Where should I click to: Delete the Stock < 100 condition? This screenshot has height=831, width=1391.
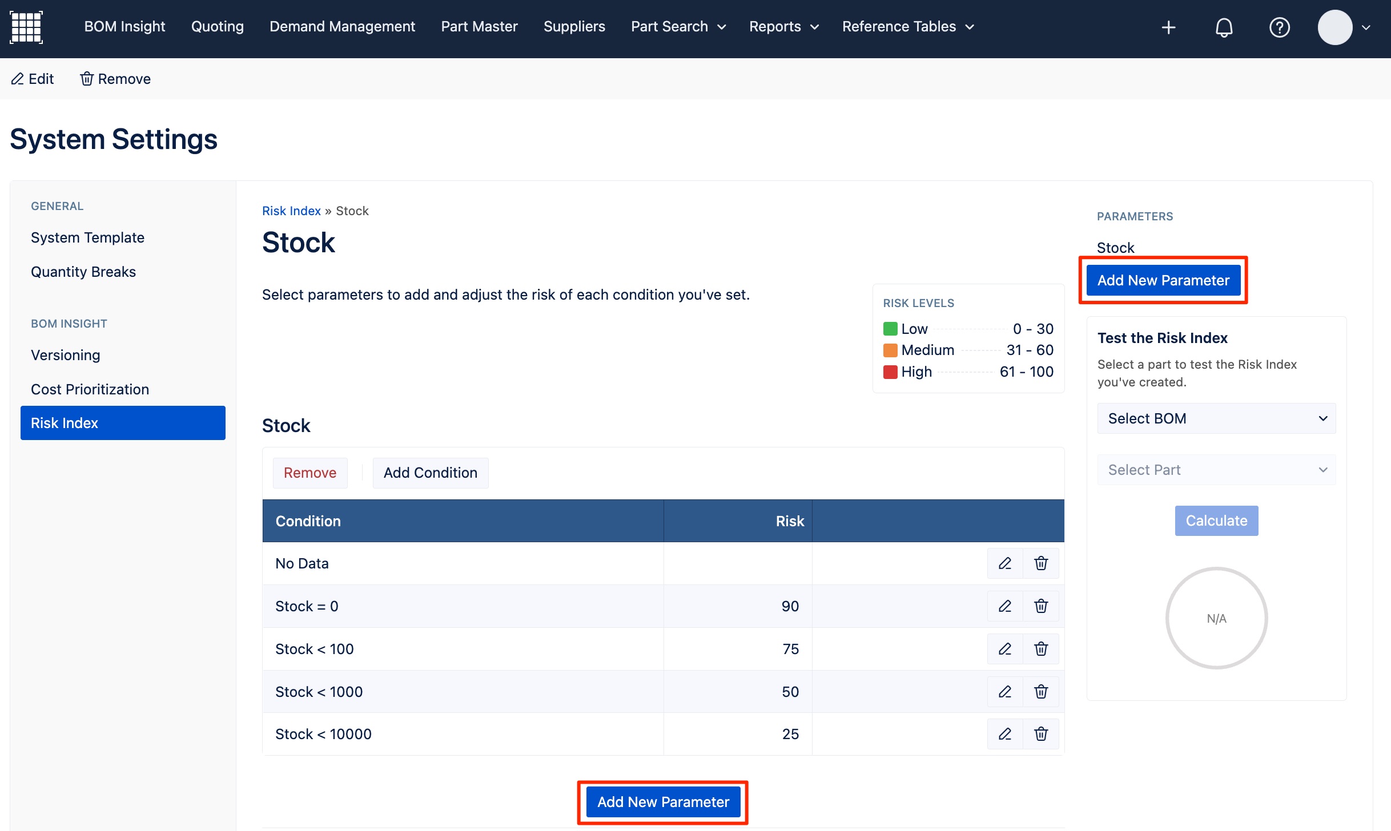click(1041, 649)
